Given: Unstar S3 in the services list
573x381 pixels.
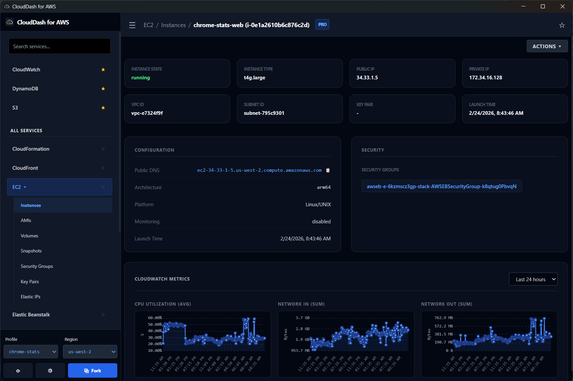Looking at the screenshot, I should pyautogui.click(x=103, y=108).
